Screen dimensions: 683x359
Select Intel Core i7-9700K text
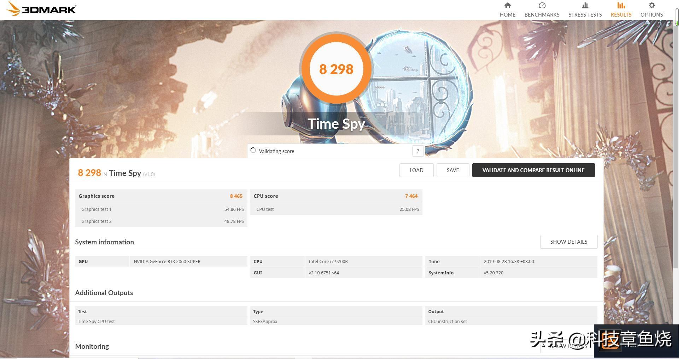pyautogui.click(x=328, y=262)
